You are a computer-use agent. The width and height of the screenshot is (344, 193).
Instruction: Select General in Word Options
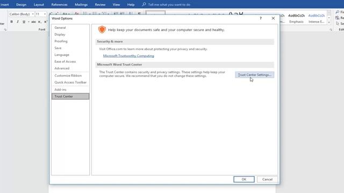pyautogui.click(x=70, y=27)
